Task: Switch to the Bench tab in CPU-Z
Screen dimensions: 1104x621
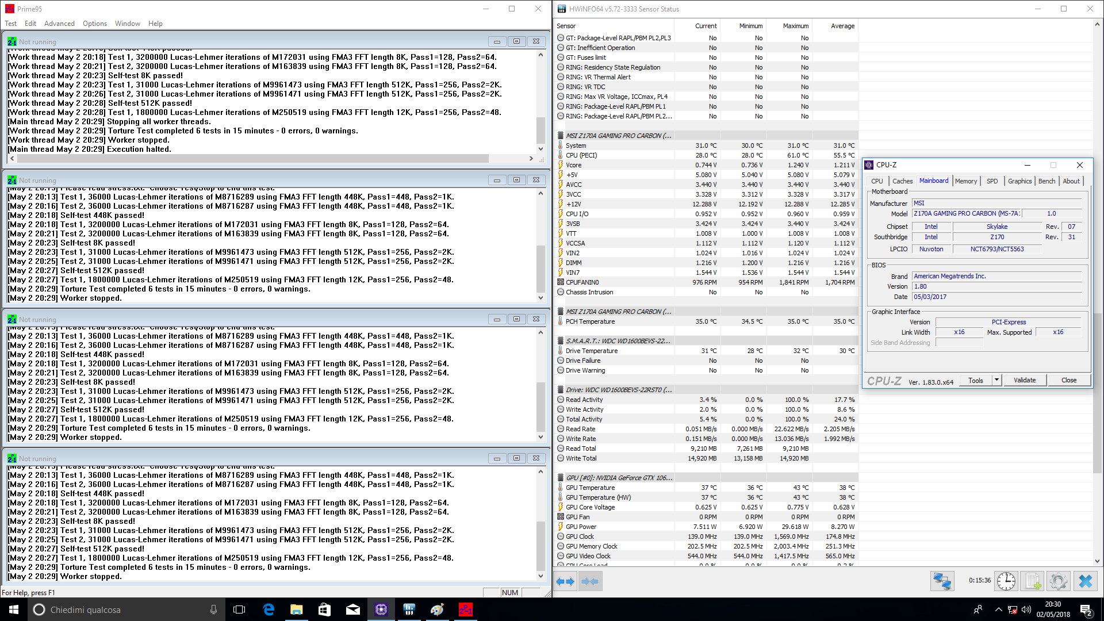Action: click(1046, 181)
